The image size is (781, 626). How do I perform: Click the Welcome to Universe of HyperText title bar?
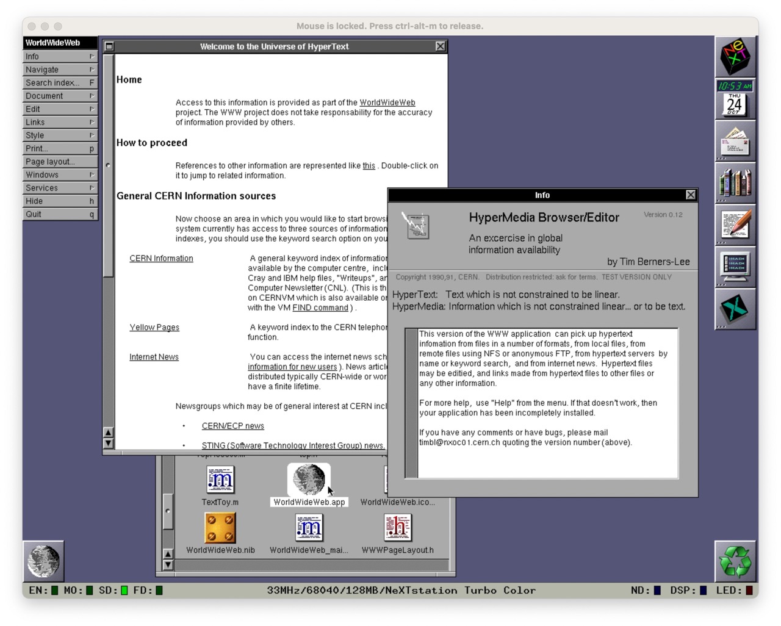tap(275, 46)
